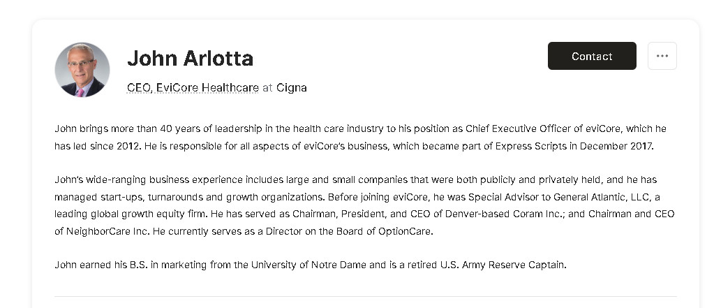The image size is (714, 308).
Task: Open the CEO, EviCore Healthcare title link
Action: click(x=193, y=87)
